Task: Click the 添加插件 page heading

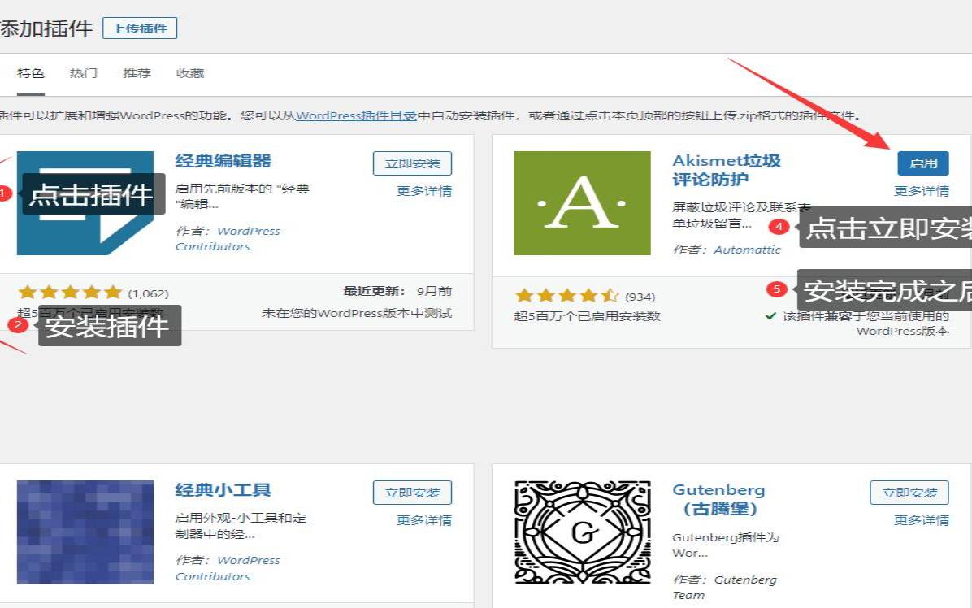Action: click(x=46, y=28)
